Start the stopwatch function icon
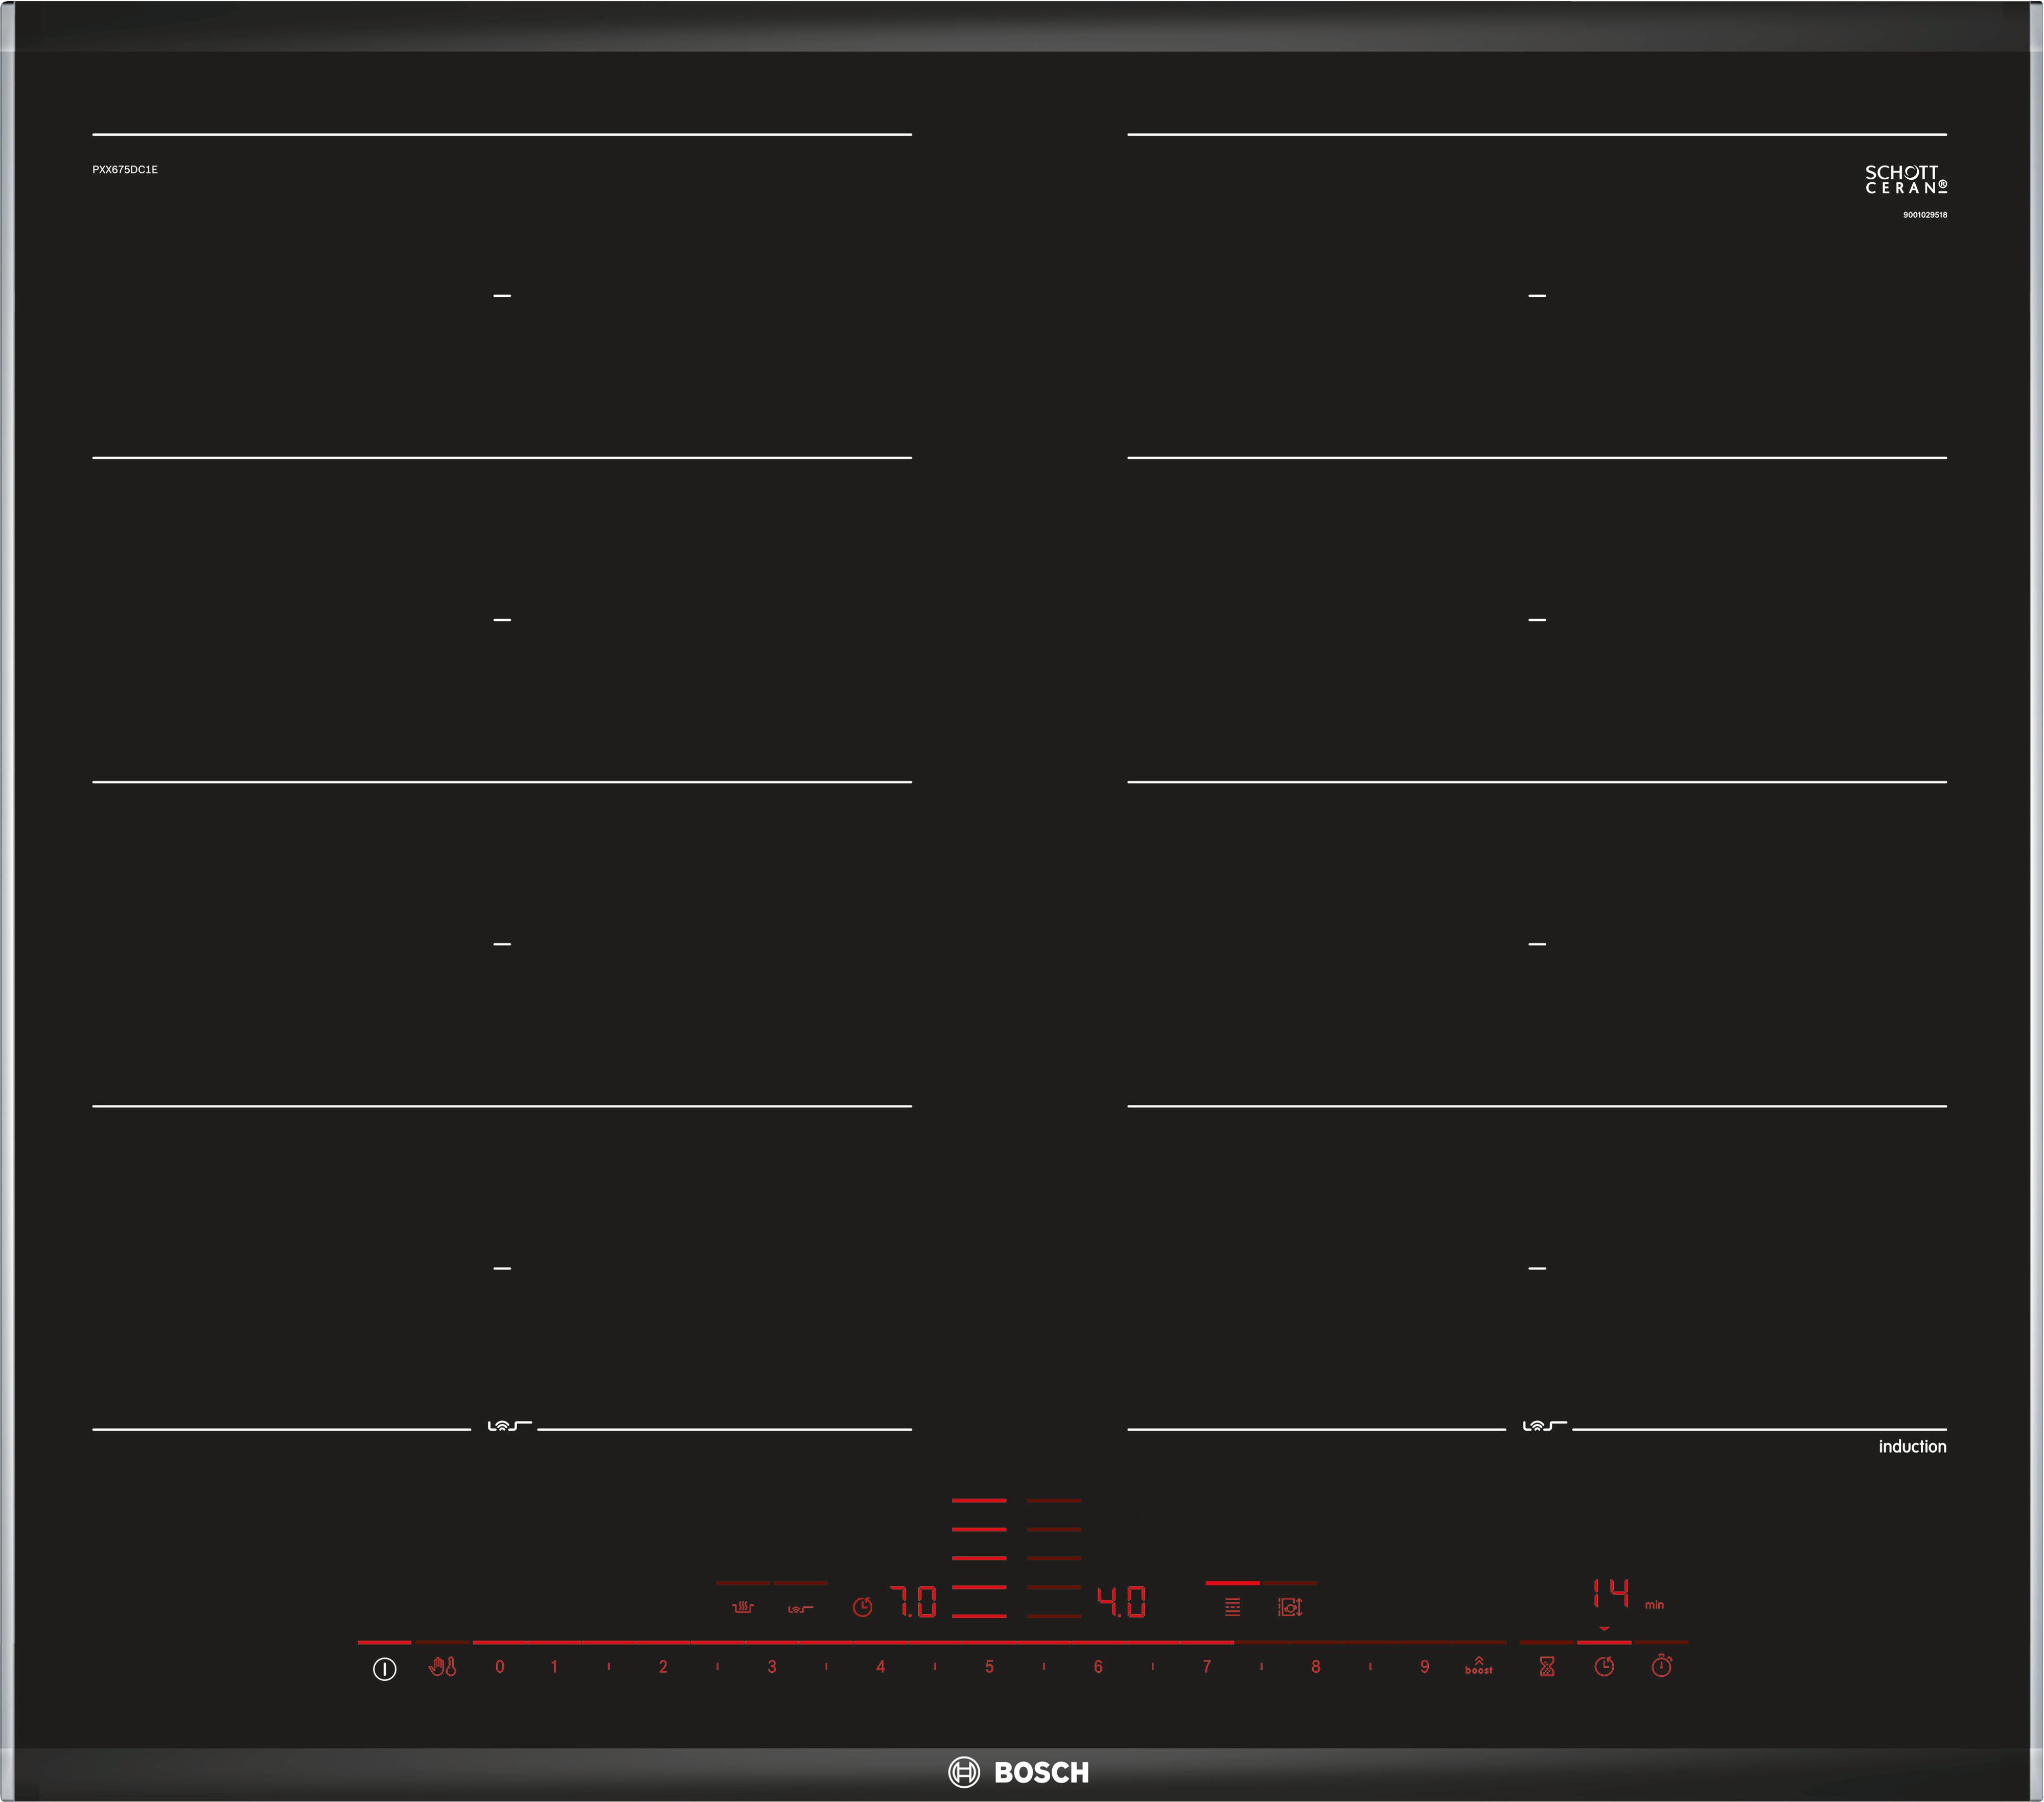 [x=1661, y=1665]
